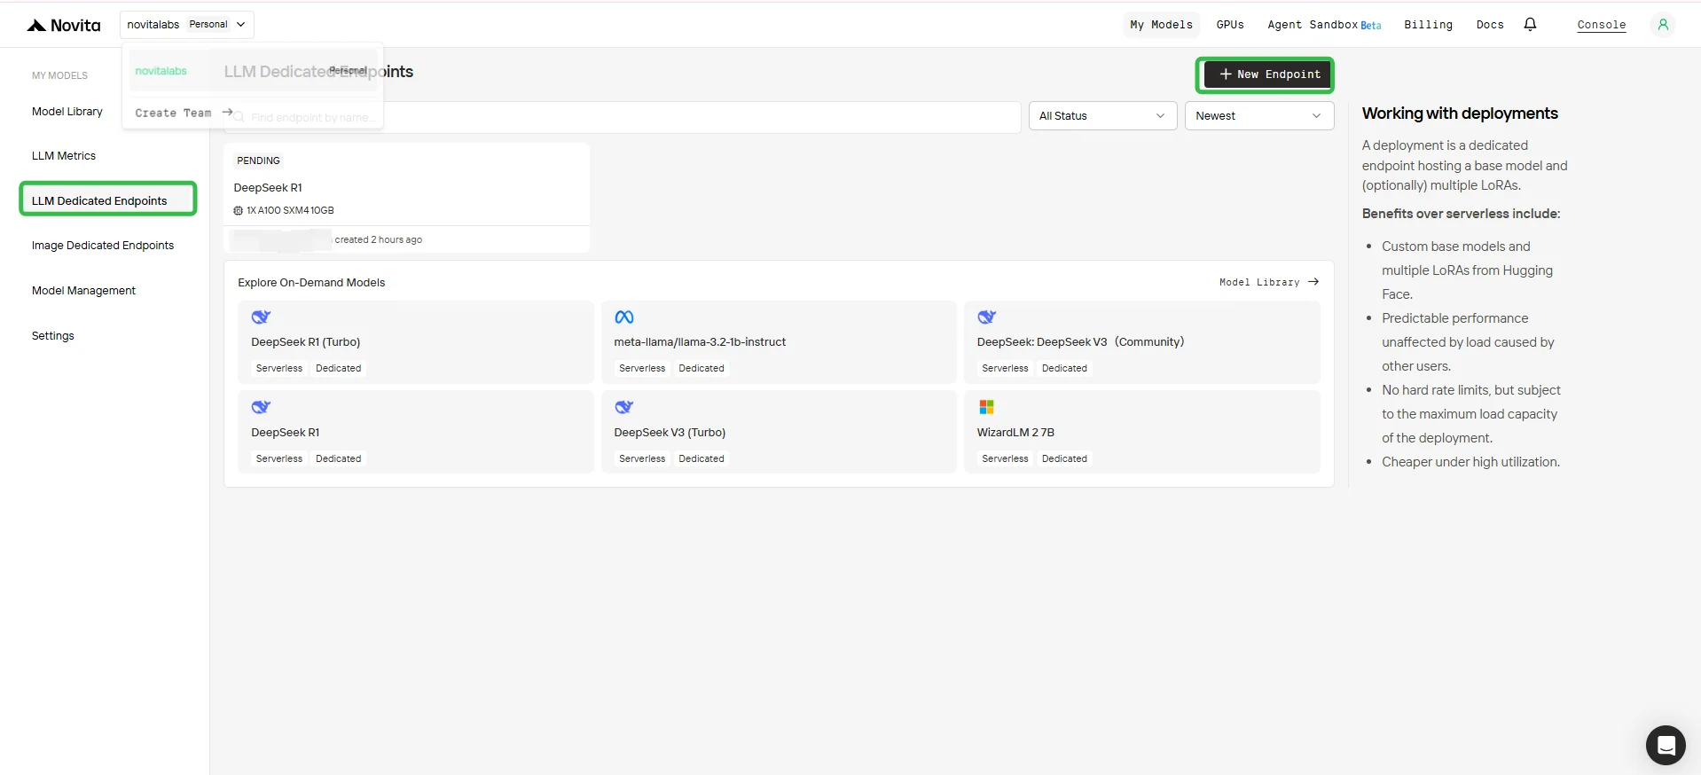This screenshot has width=1701, height=775.
Task: Select Image Dedicated Endpoints in sidebar
Action: 103,246
